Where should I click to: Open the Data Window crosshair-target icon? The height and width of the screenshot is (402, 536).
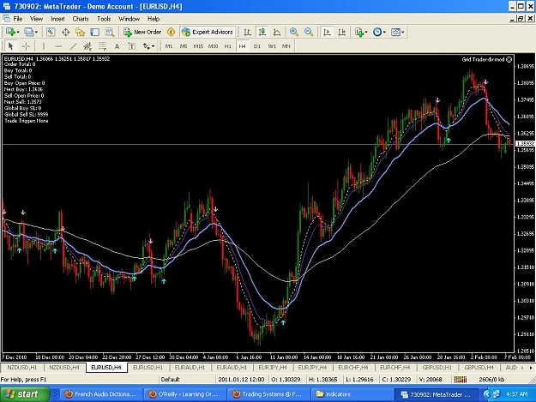pos(65,32)
